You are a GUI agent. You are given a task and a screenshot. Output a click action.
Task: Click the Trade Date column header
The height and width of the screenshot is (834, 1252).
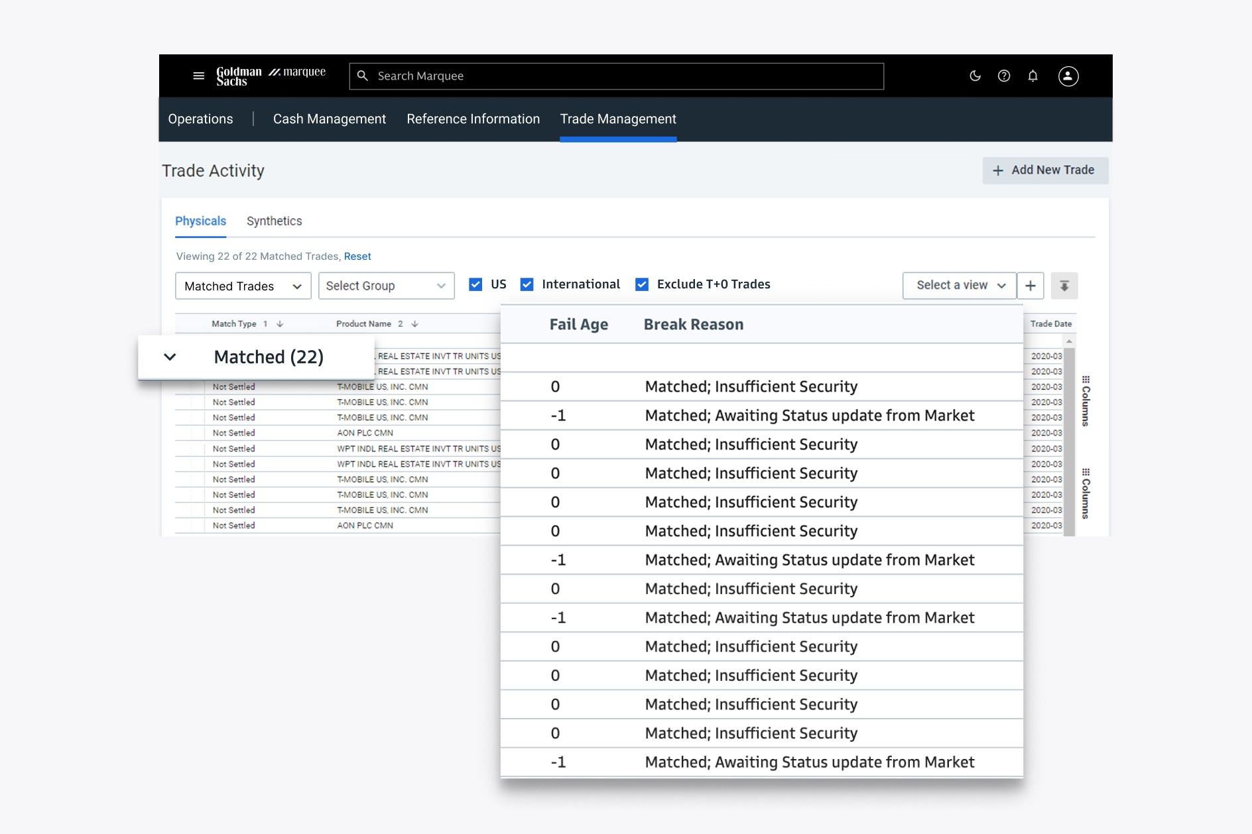(1051, 324)
